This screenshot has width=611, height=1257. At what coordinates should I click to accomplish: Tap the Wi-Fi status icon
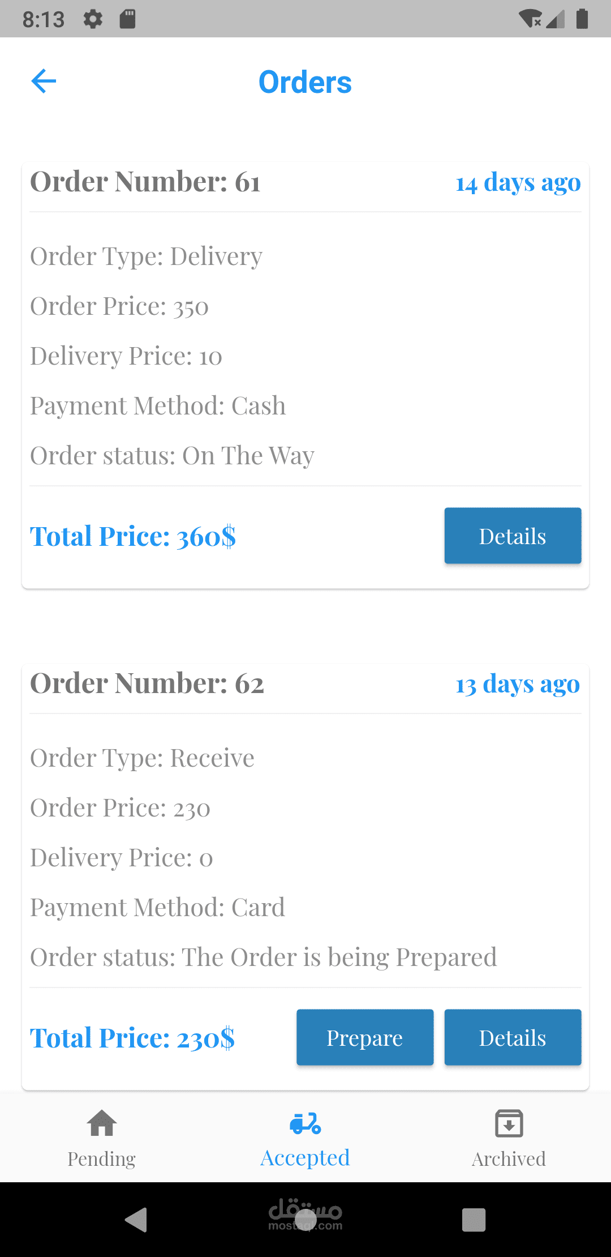point(530,19)
